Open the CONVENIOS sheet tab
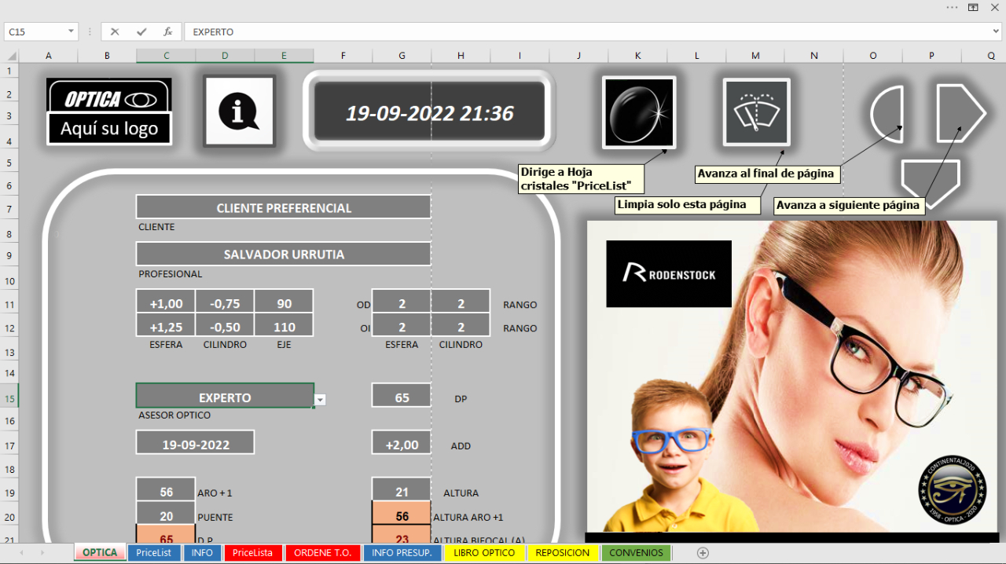The image size is (1006, 564). (x=636, y=553)
